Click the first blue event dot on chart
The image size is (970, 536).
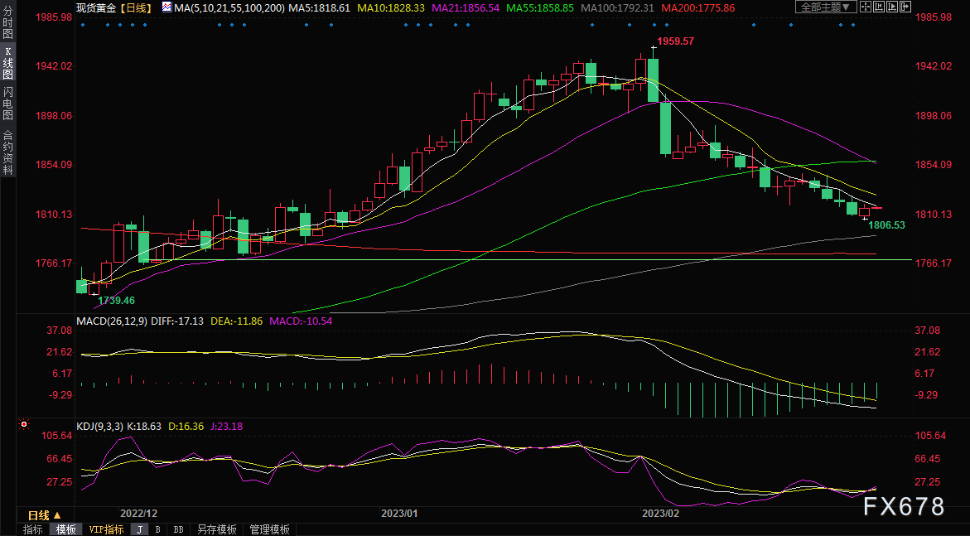click(x=82, y=24)
